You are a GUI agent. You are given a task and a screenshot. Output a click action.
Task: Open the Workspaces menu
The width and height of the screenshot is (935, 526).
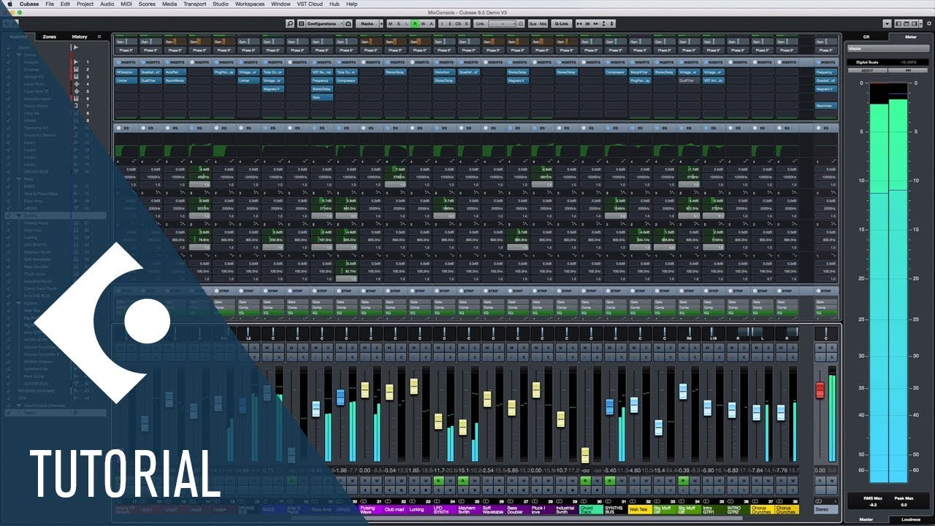point(250,4)
